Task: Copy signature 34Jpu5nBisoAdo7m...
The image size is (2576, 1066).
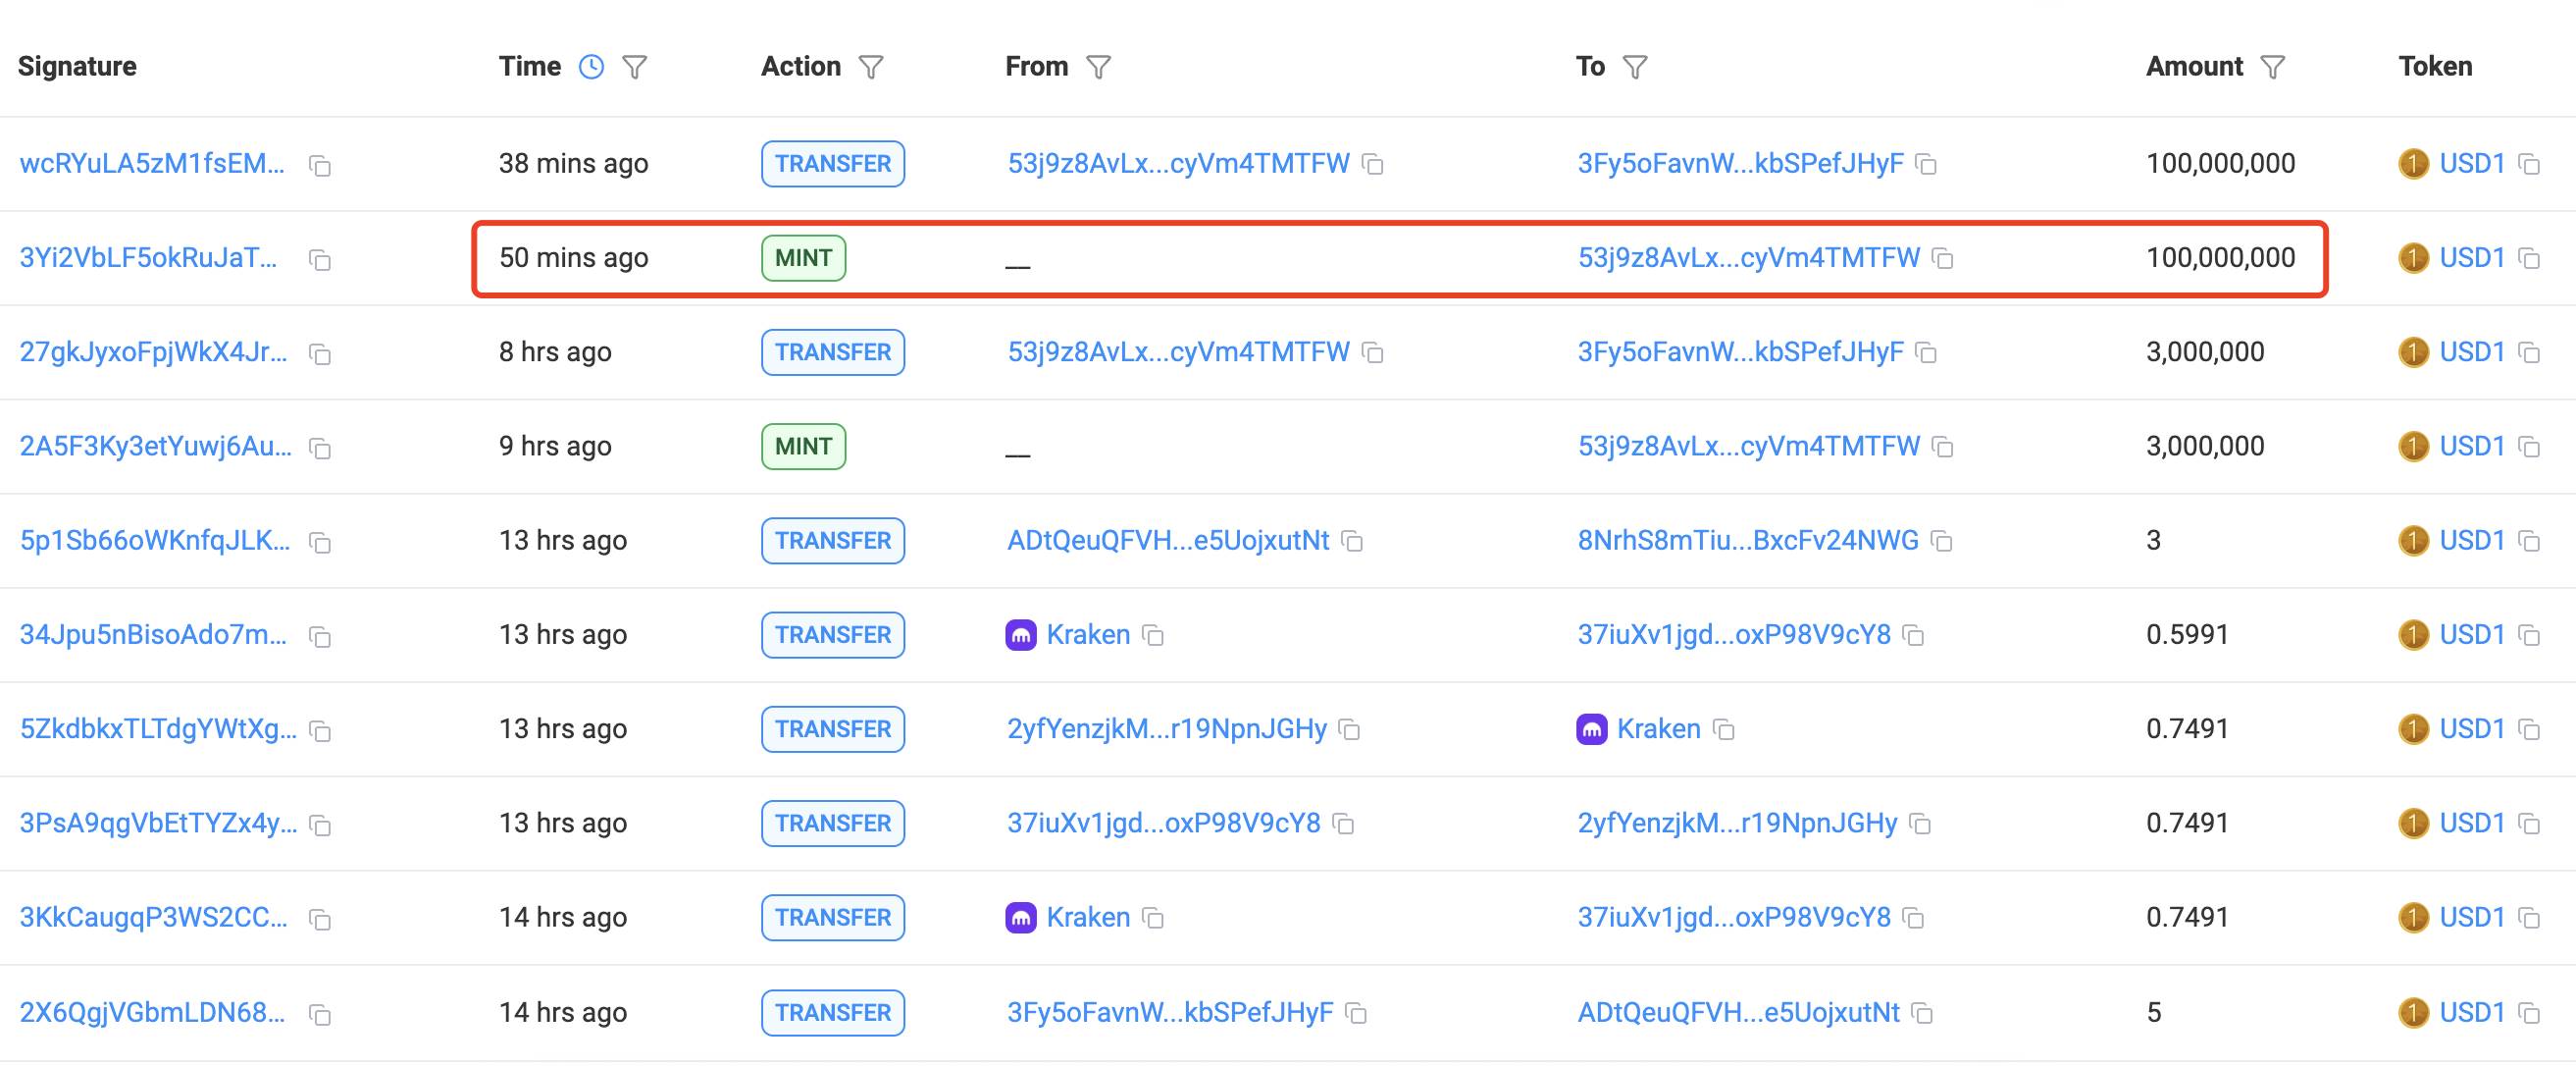Action: pos(320,636)
